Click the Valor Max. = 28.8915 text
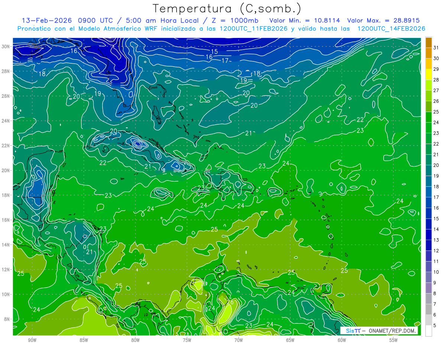The height and width of the screenshot is (345, 446). click(384, 20)
